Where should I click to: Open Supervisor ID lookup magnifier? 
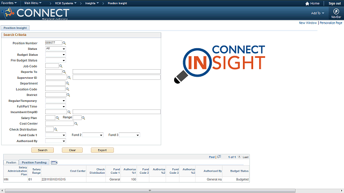point(69,77)
